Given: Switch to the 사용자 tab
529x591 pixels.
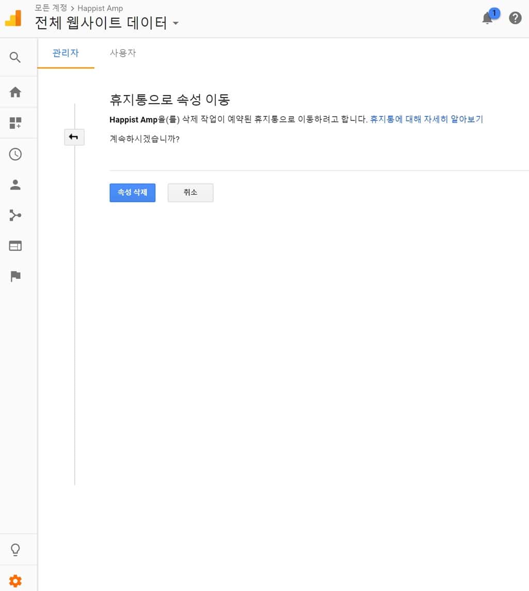Looking at the screenshot, I should (x=122, y=53).
